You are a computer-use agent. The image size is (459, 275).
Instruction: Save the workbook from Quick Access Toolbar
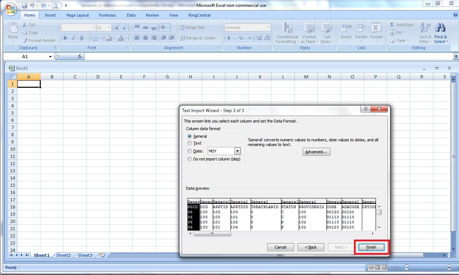24,6
